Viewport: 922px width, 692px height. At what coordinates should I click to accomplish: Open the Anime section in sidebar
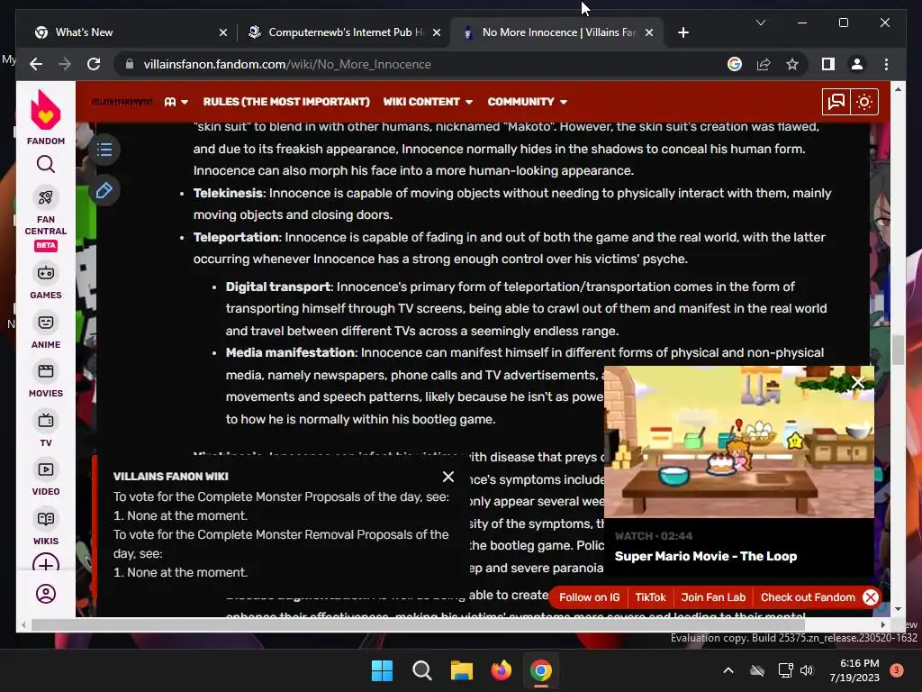tap(45, 332)
